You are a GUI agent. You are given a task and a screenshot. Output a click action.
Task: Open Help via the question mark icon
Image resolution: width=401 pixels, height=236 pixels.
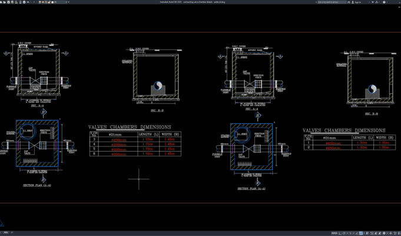pos(384,2)
